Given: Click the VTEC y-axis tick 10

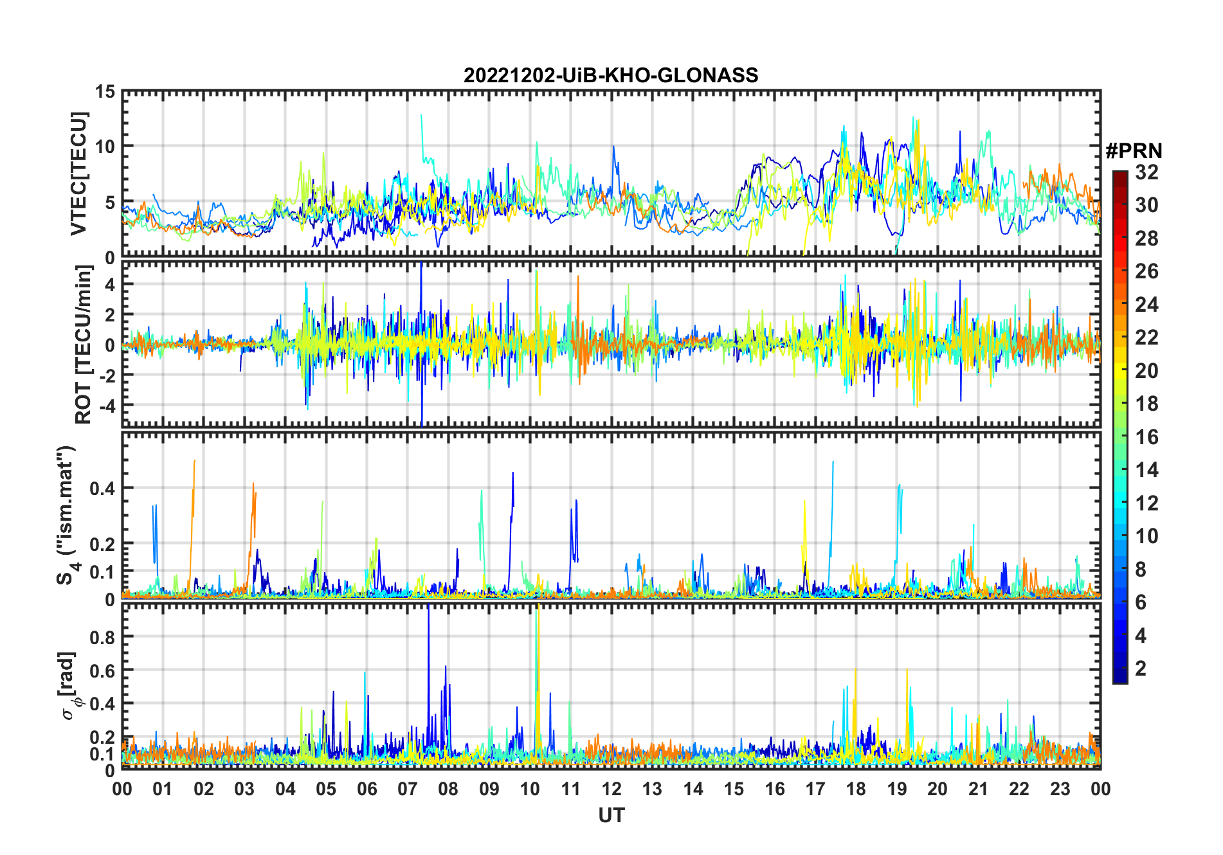Looking at the screenshot, I should [x=105, y=147].
